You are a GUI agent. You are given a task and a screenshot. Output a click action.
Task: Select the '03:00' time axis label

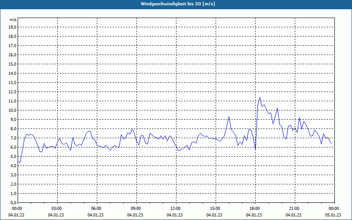(57, 209)
